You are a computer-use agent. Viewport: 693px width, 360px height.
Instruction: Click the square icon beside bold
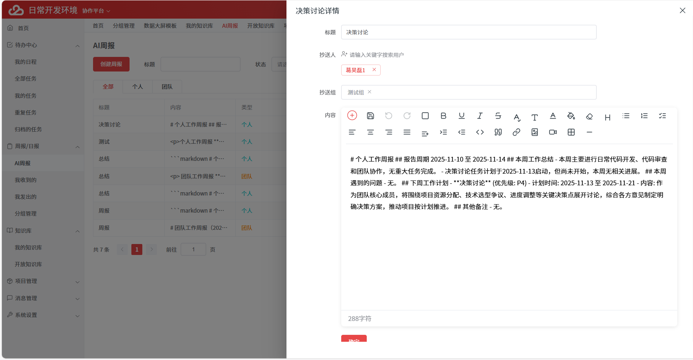click(x=425, y=116)
